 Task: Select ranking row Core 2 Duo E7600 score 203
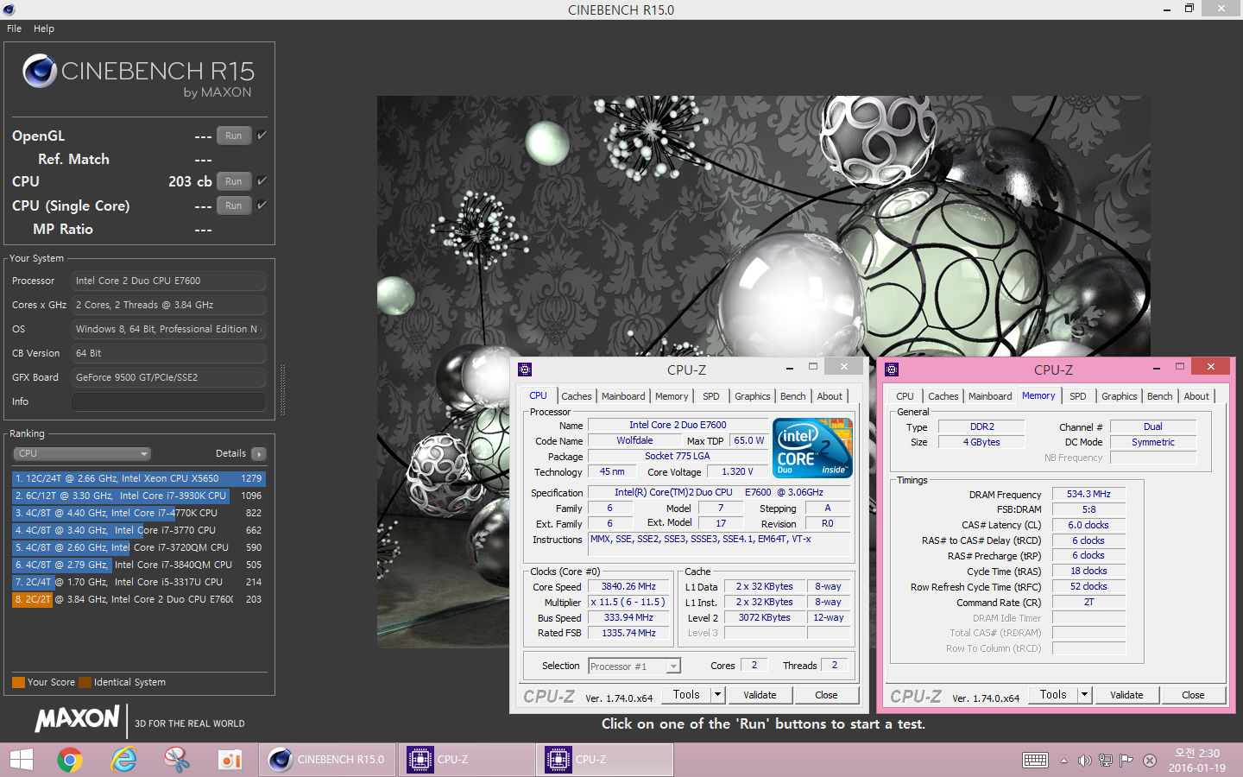pyautogui.click(x=138, y=599)
